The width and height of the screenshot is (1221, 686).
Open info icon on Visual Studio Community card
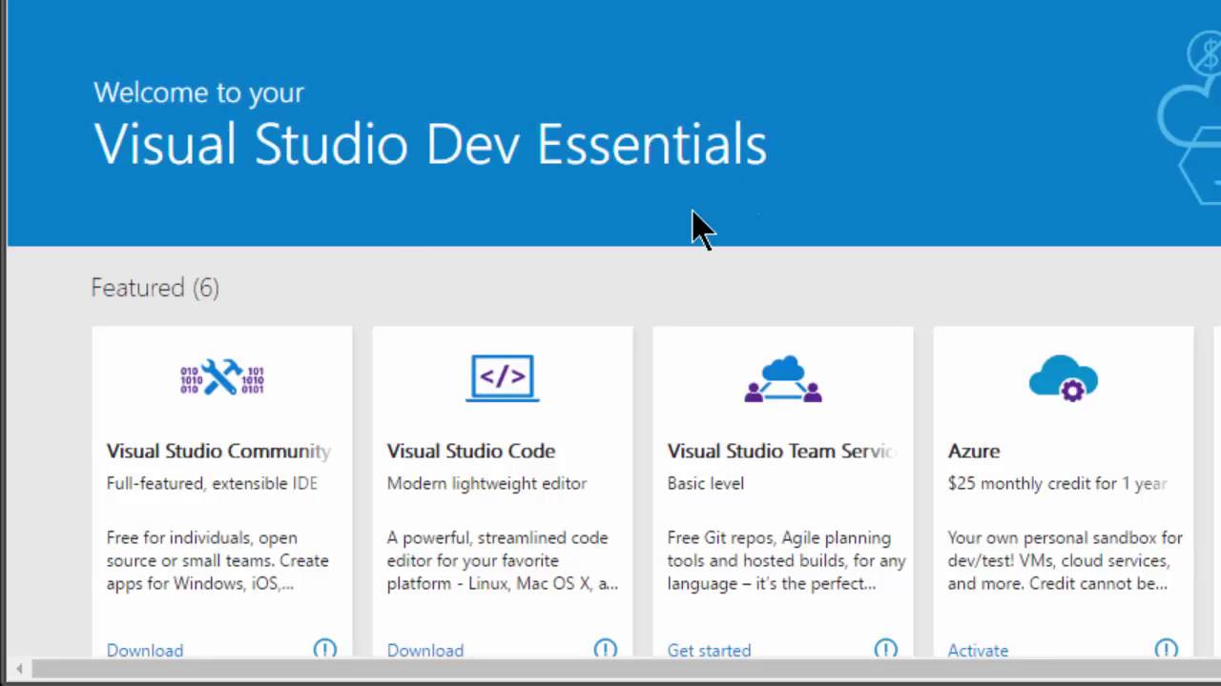tap(324, 650)
